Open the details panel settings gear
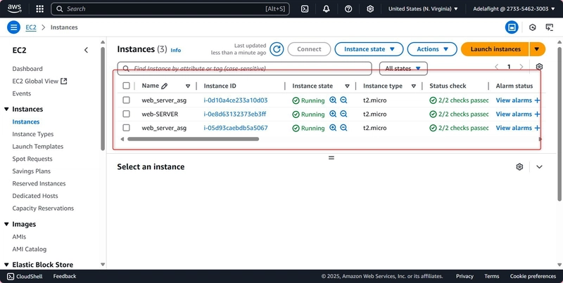 coord(519,166)
